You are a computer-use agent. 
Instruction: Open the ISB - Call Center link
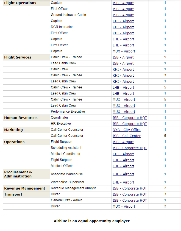[x=127, y=136]
